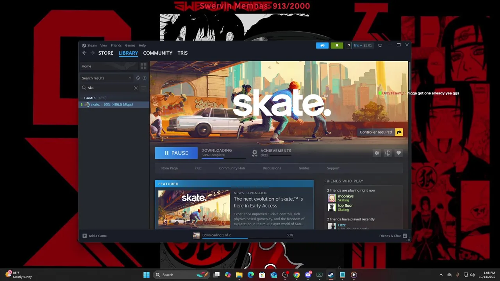Open skate. game settings gear icon
The height and width of the screenshot is (281, 500).
[x=377, y=153]
